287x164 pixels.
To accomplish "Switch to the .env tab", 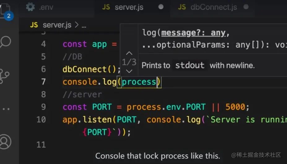I will tap(46, 7).
